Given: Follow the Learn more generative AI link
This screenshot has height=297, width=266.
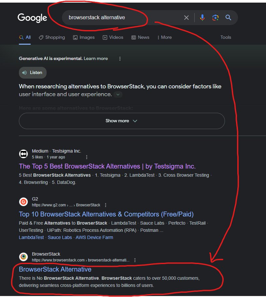Looking at the screenshot, I should [96, 59].
